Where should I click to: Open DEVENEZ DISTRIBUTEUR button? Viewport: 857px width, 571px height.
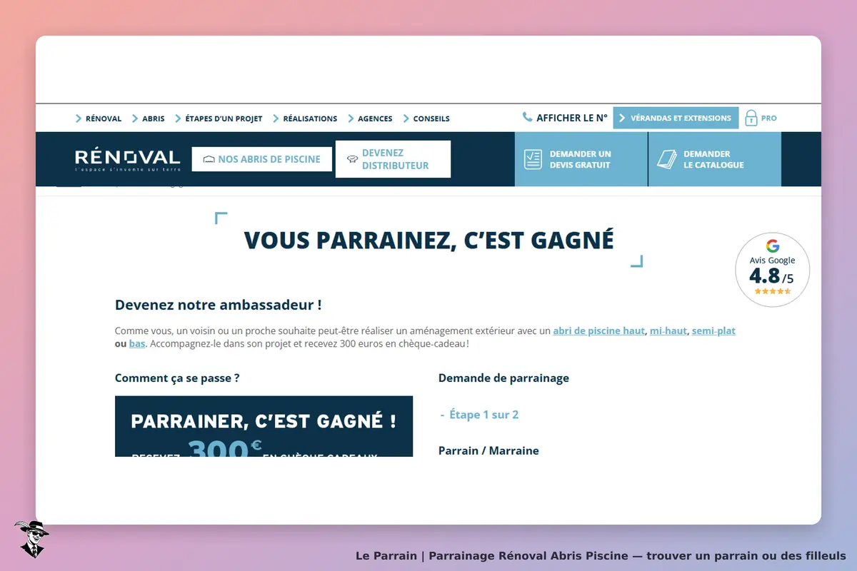coord(393,159)
